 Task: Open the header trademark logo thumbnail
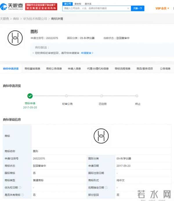tap(15, 38)
